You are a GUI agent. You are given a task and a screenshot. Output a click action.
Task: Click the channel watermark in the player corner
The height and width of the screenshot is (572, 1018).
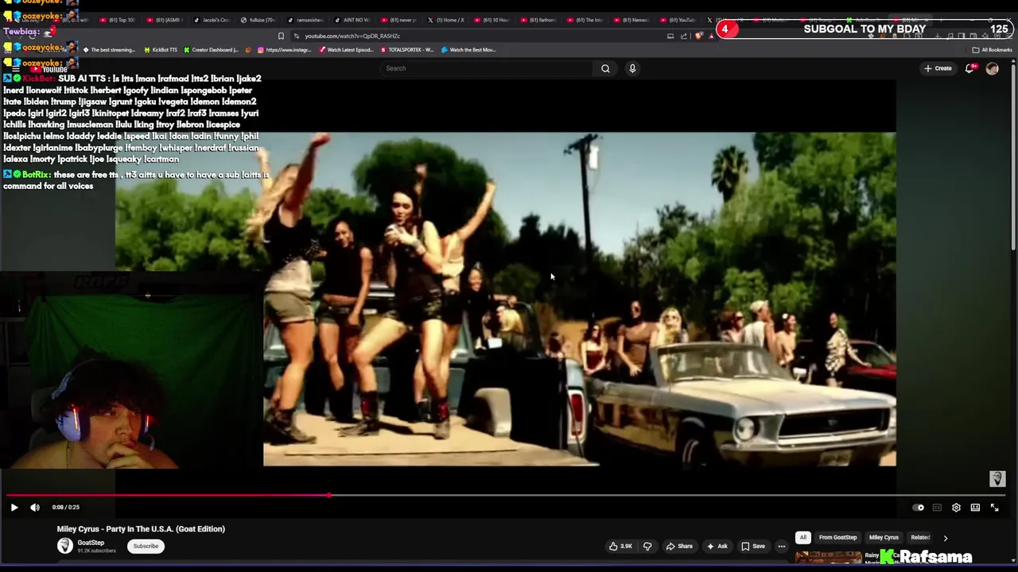coord(997,478)
